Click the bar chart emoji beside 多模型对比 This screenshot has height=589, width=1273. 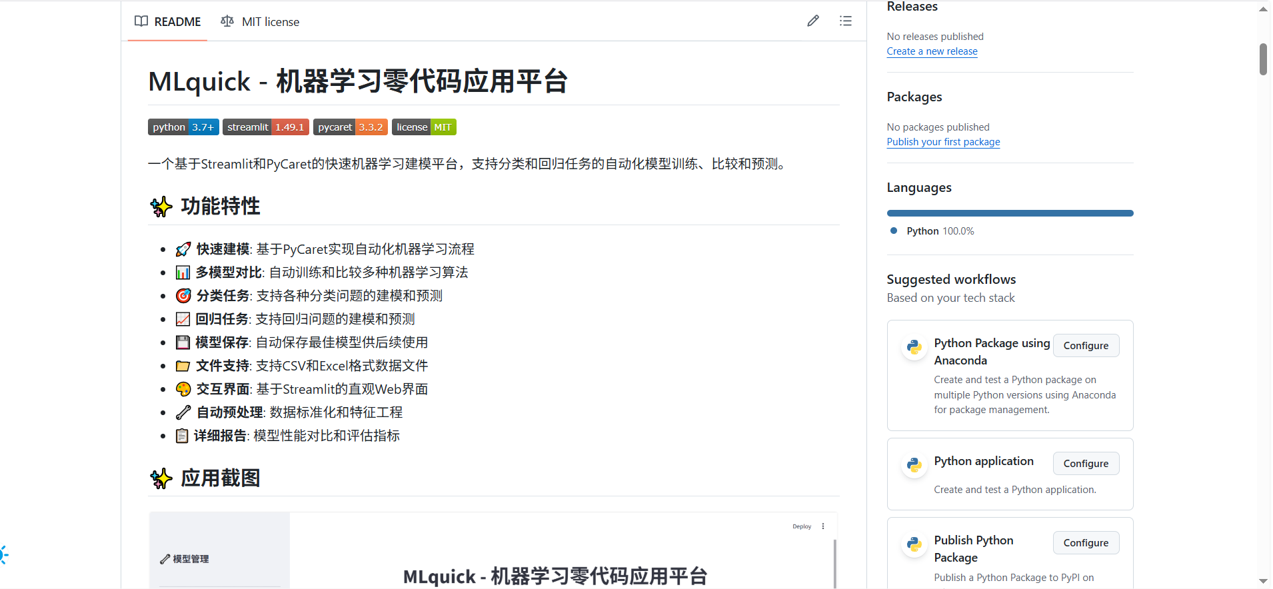(x=183, y=273)
